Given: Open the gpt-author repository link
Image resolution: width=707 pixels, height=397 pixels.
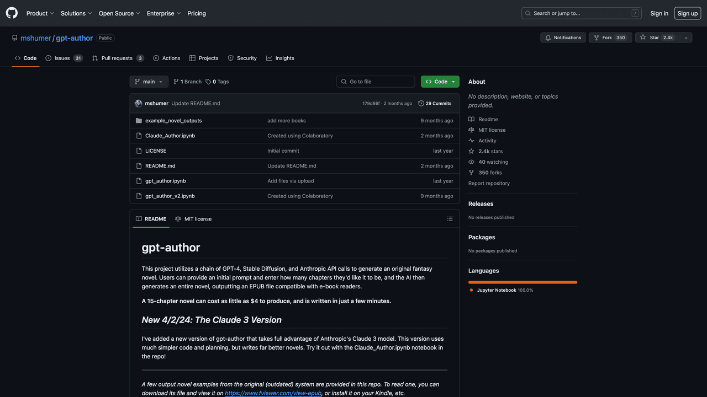Looking at the screenshot, I should coord(74,38).
